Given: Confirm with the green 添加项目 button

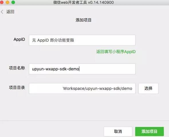Looking at the screenshot, I should (150, 131).
